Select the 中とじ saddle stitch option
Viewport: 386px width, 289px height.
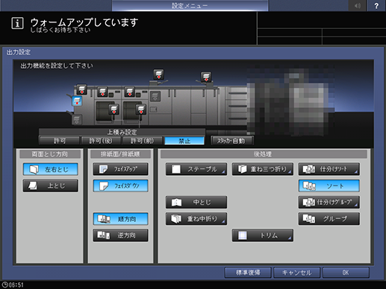point(196,203)
